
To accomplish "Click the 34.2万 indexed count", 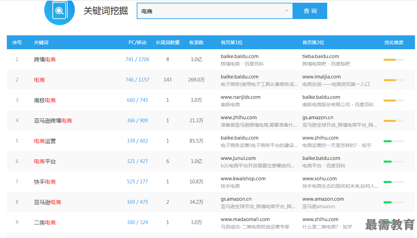I will click(196, 202).
